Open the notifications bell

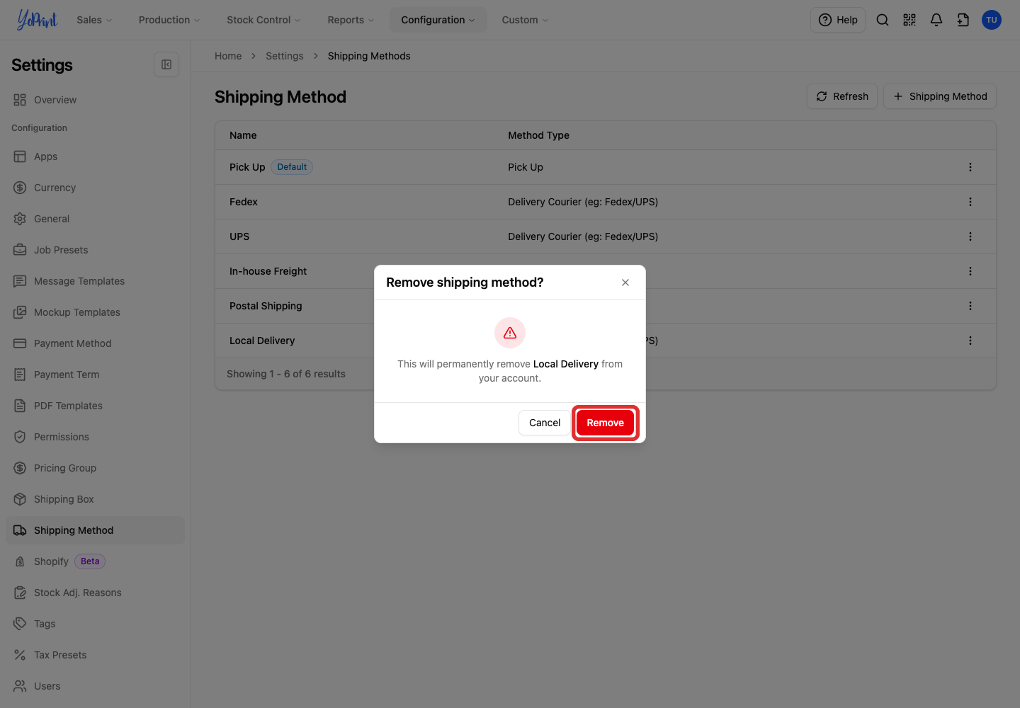coord(936,20)
